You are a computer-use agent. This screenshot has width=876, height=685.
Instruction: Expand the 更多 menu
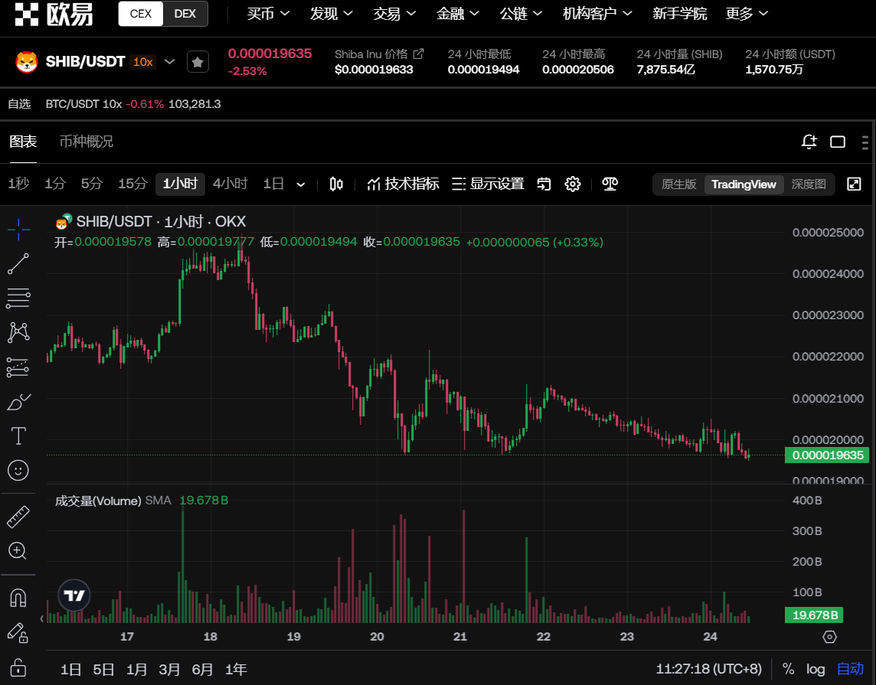[747, 14]
